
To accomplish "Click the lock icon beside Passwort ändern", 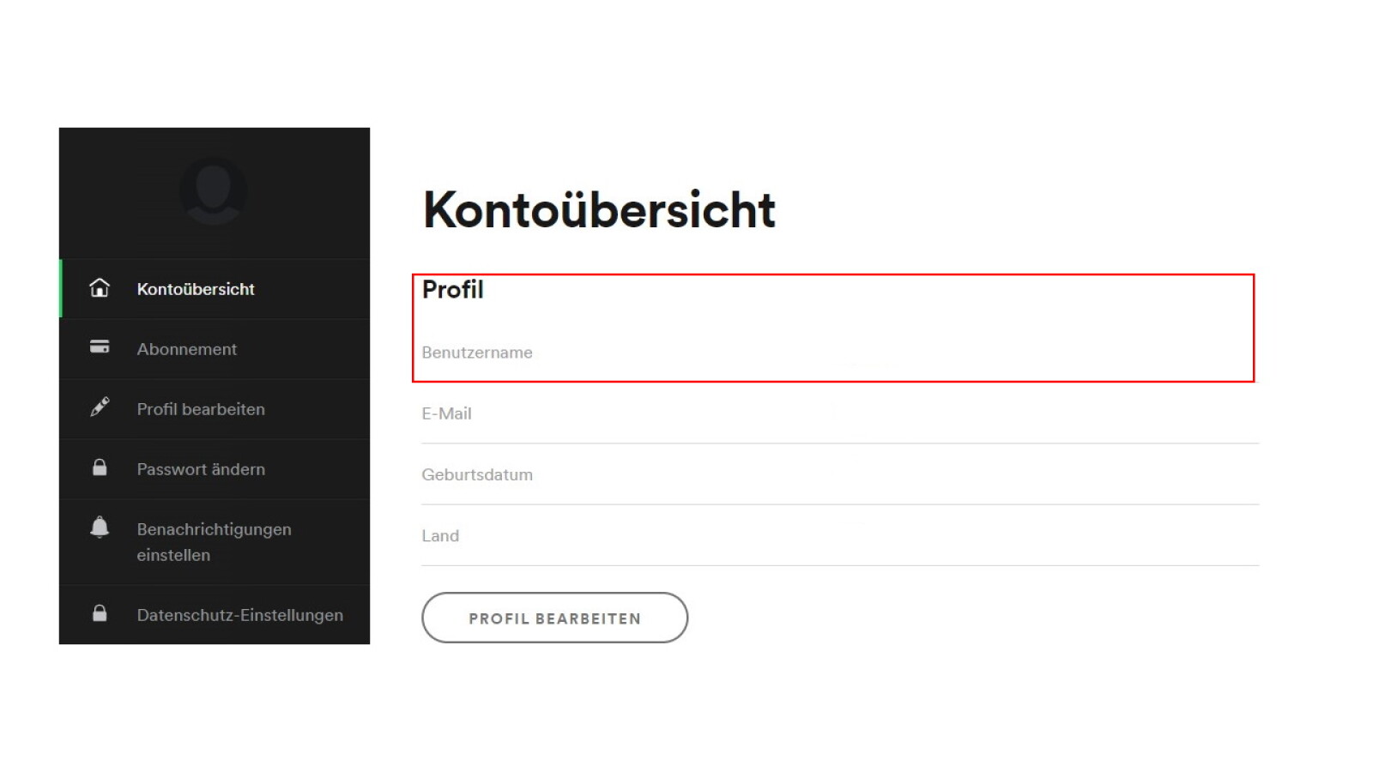I will click(100, 467).
